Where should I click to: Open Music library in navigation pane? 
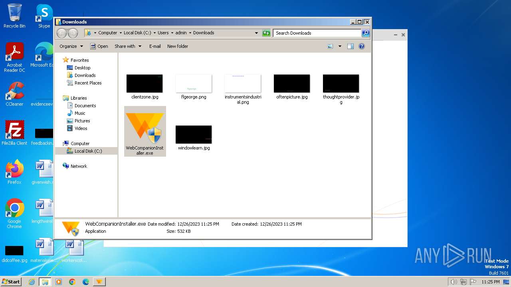point(76,113)
